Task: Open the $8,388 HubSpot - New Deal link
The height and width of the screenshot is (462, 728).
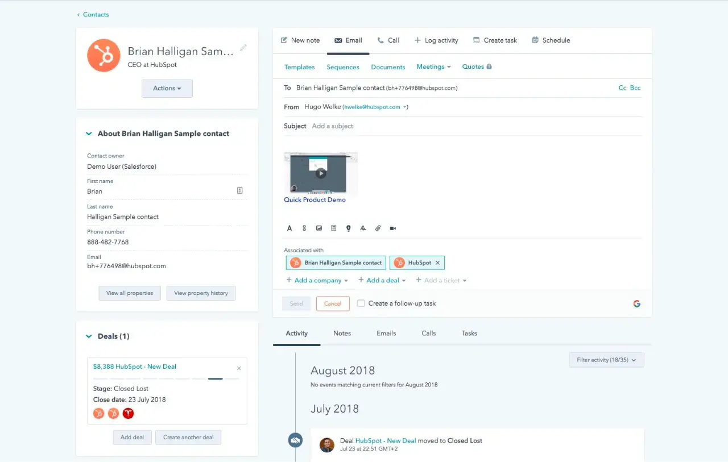Action: coord(135,367)
